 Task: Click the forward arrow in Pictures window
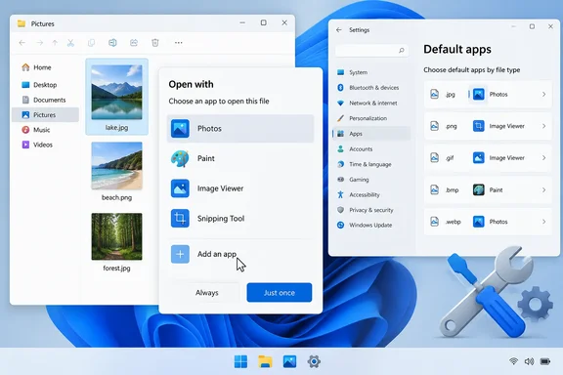click(39, 43)
